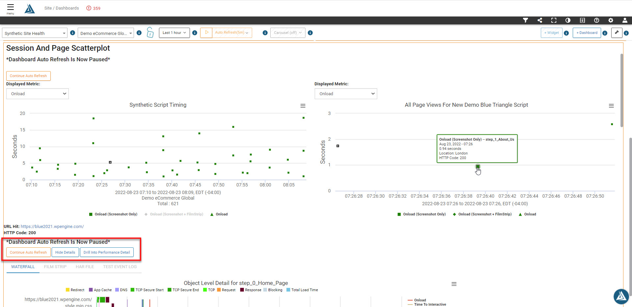This screenshot has height=307, width=632.
Task: Click step_1_About_Us data point under tooltip
Action: (478, 166)
